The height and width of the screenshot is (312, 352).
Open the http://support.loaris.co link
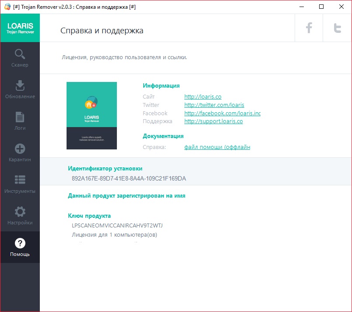[214, 121]
